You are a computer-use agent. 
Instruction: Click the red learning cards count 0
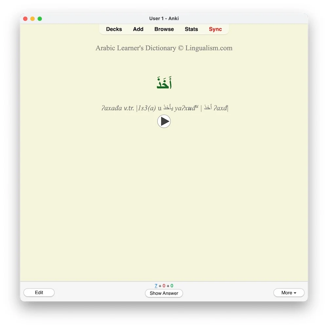pyautogui.click(x=164, y=286)
